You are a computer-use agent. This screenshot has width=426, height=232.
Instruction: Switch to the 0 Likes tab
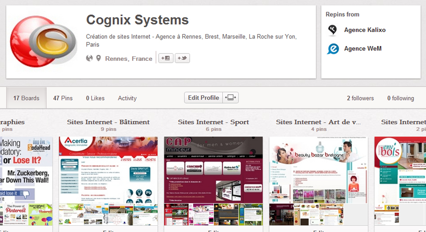(95, 98)
